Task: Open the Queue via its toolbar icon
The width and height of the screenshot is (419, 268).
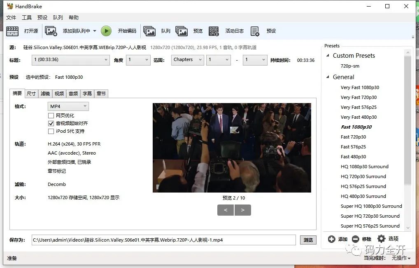Action: (x=149, y=31)
